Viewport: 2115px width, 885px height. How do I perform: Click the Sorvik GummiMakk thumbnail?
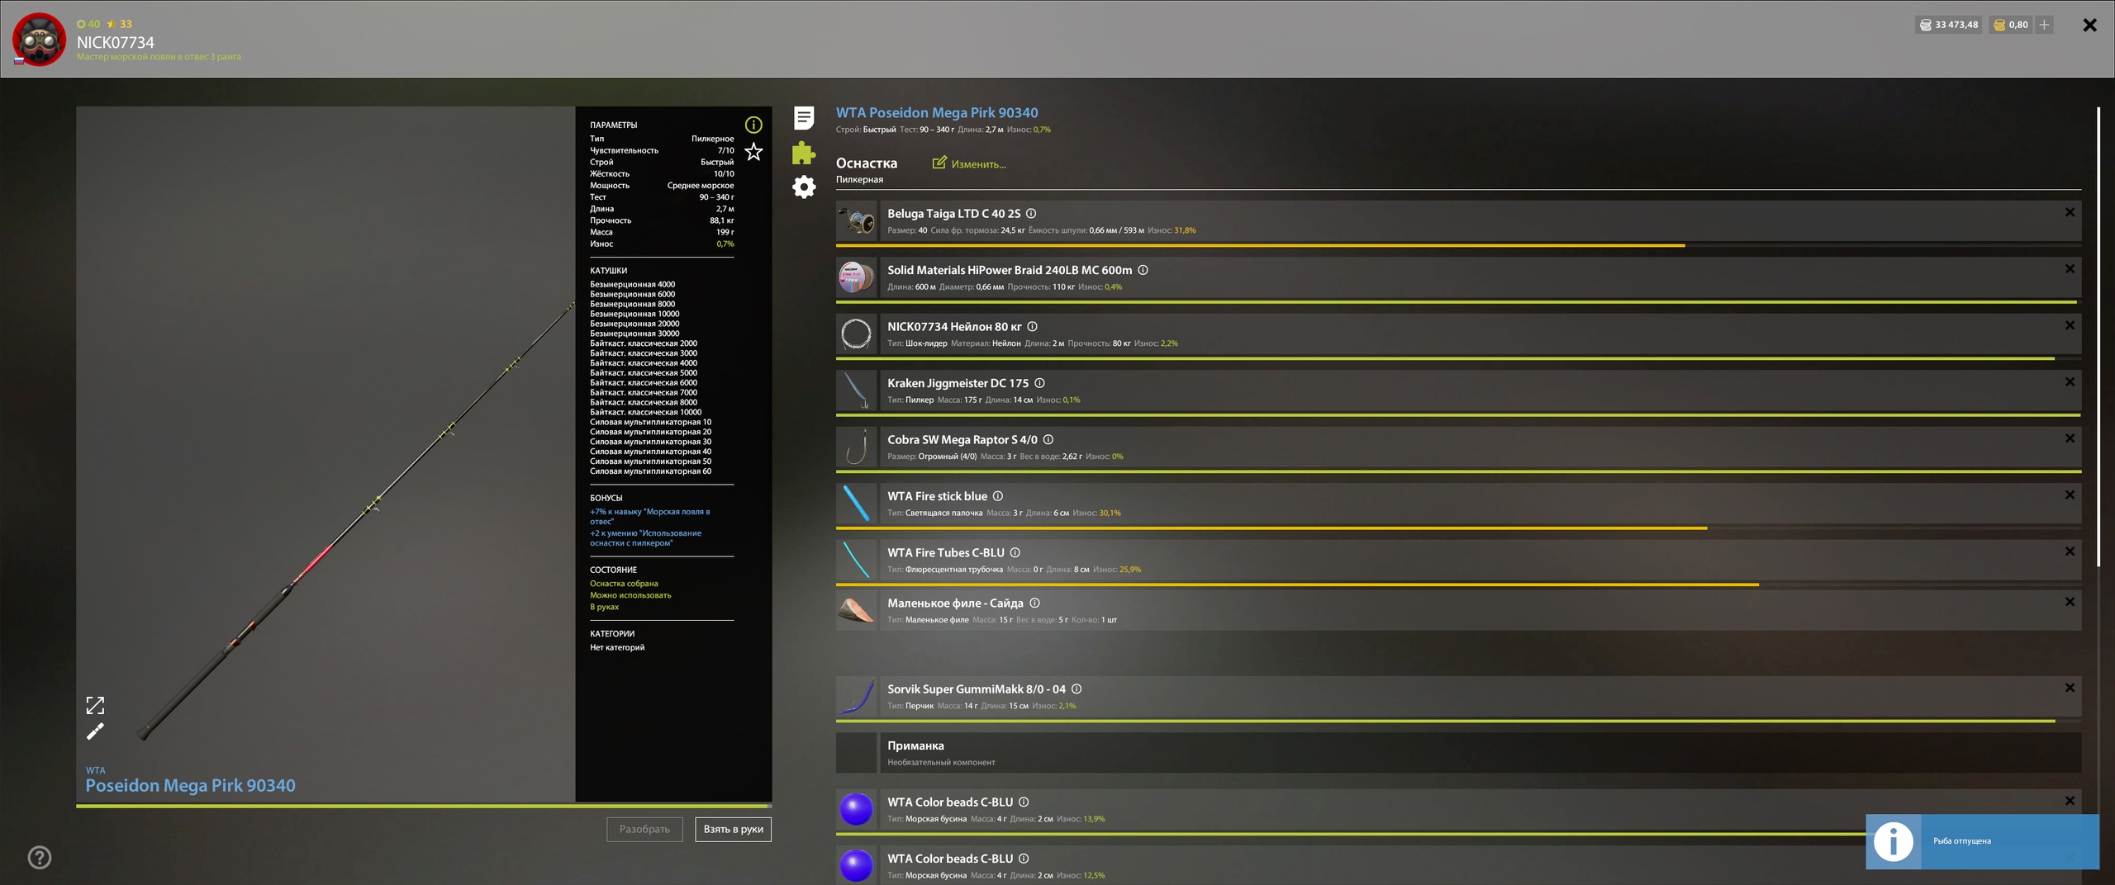click(856, 697)
